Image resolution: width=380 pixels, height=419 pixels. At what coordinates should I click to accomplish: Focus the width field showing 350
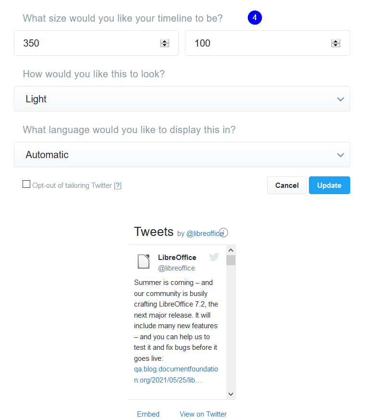pyautogui.click(x=96, y=43)
